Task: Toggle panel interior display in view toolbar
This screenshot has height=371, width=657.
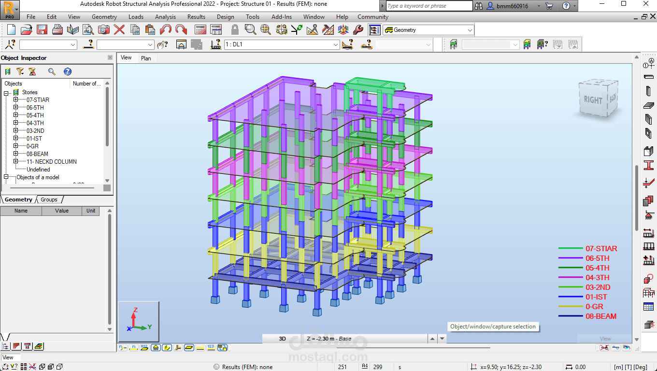Action: [189, 347]
